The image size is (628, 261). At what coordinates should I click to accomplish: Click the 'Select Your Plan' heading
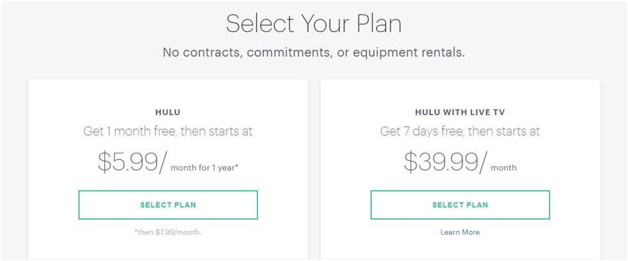point(314,24)
